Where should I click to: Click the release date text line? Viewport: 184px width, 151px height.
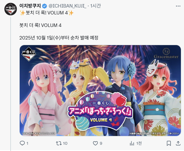tap(59, 38)
